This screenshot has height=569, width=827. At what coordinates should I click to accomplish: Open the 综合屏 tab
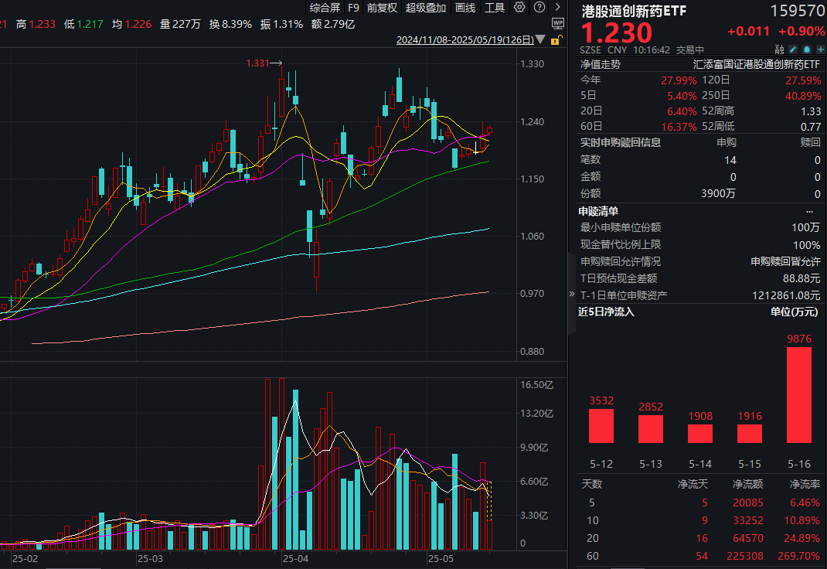click(325, 8)
